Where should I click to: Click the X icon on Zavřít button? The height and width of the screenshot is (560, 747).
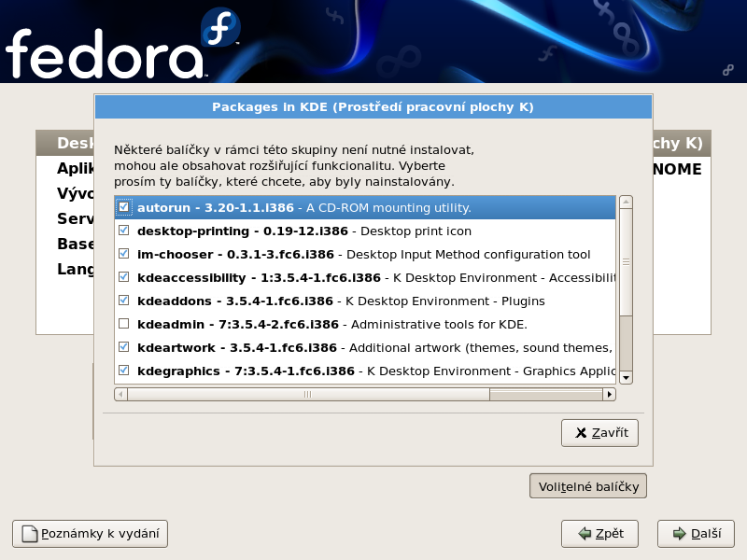pos(581,433)
